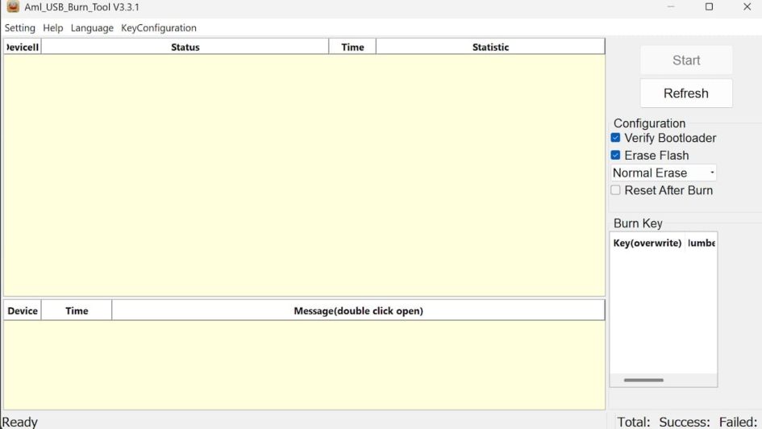Click the truncated Number column header in Burn Key
This screenshot has width=762, height=429.
point(702,243)
